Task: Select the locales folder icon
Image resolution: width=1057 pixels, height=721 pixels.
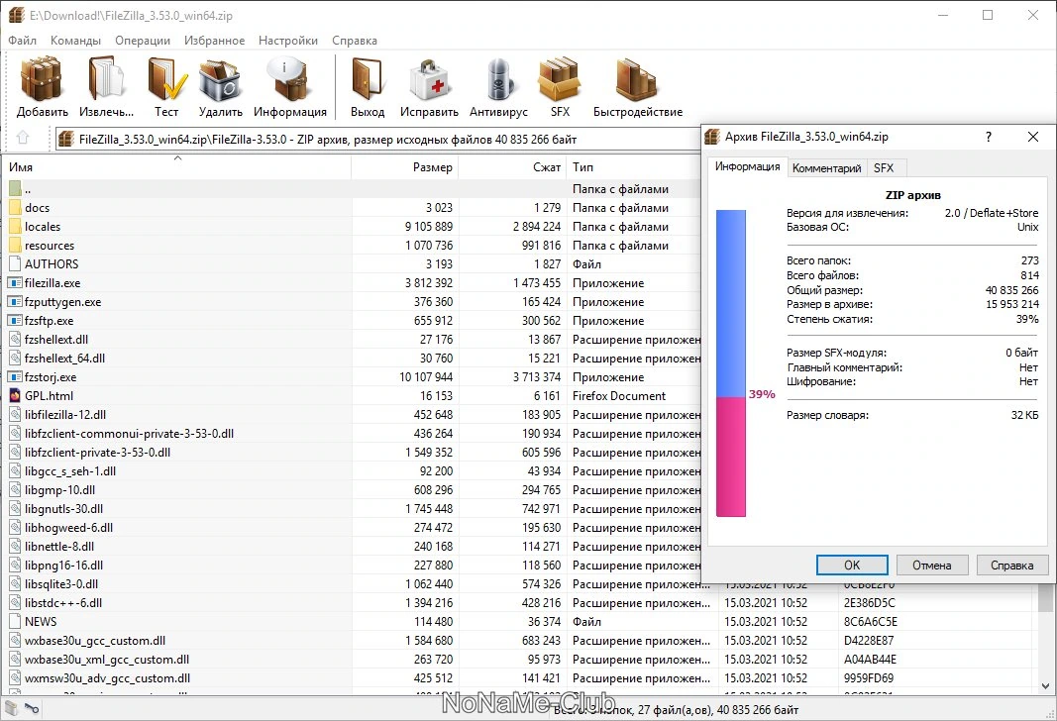Action: pos(16,227)
